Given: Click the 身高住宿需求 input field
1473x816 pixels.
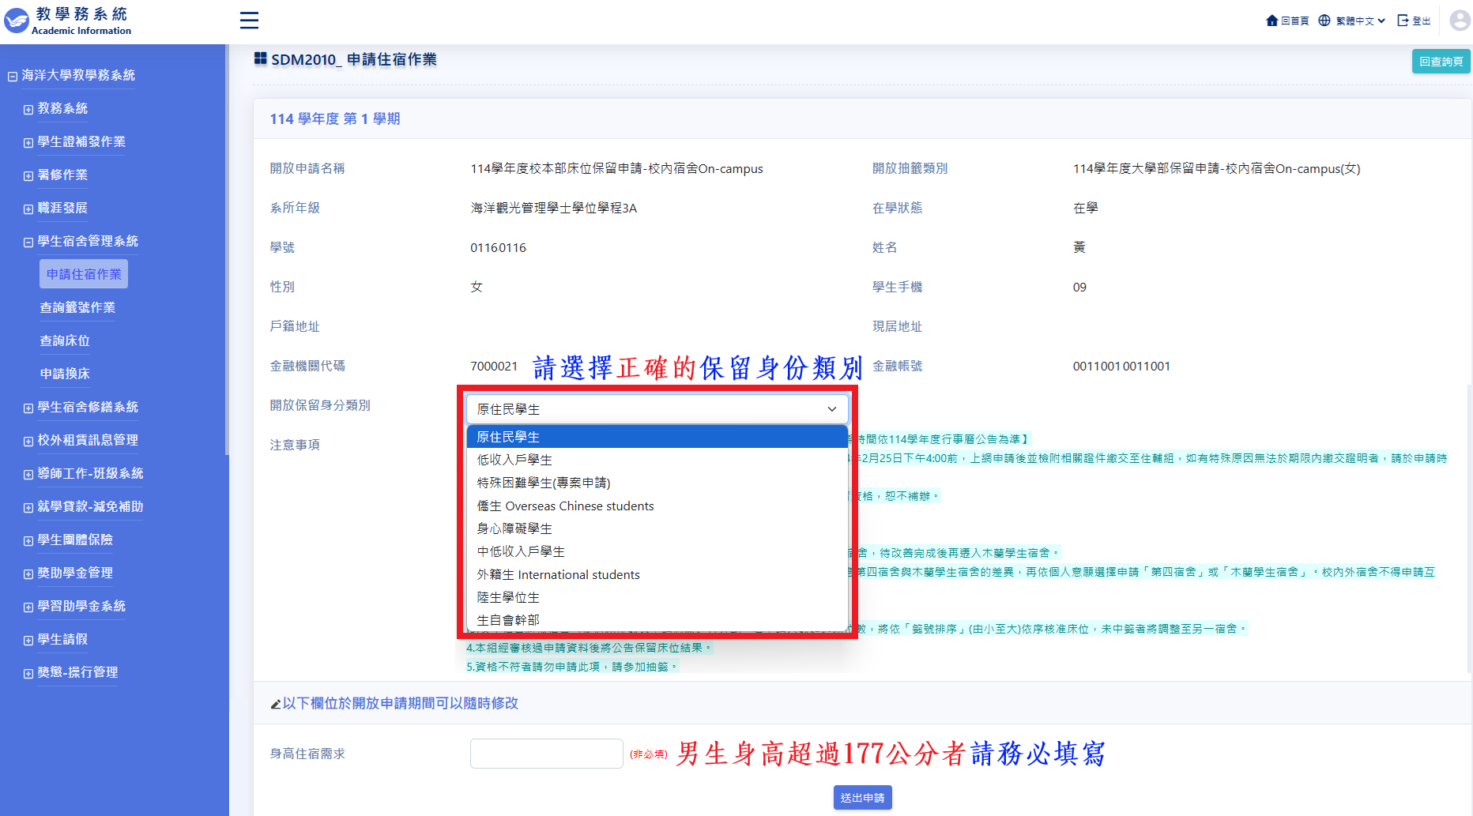Looking at the screenshot, I should (547, 754).
